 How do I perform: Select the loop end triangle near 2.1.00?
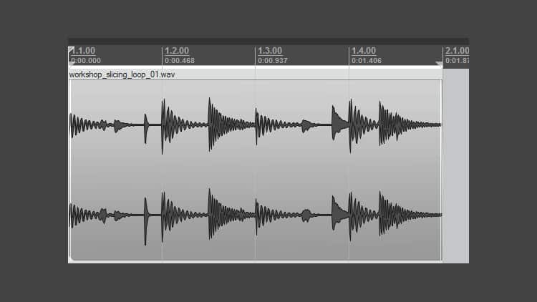pyautogui.click(x=439, y=64)
